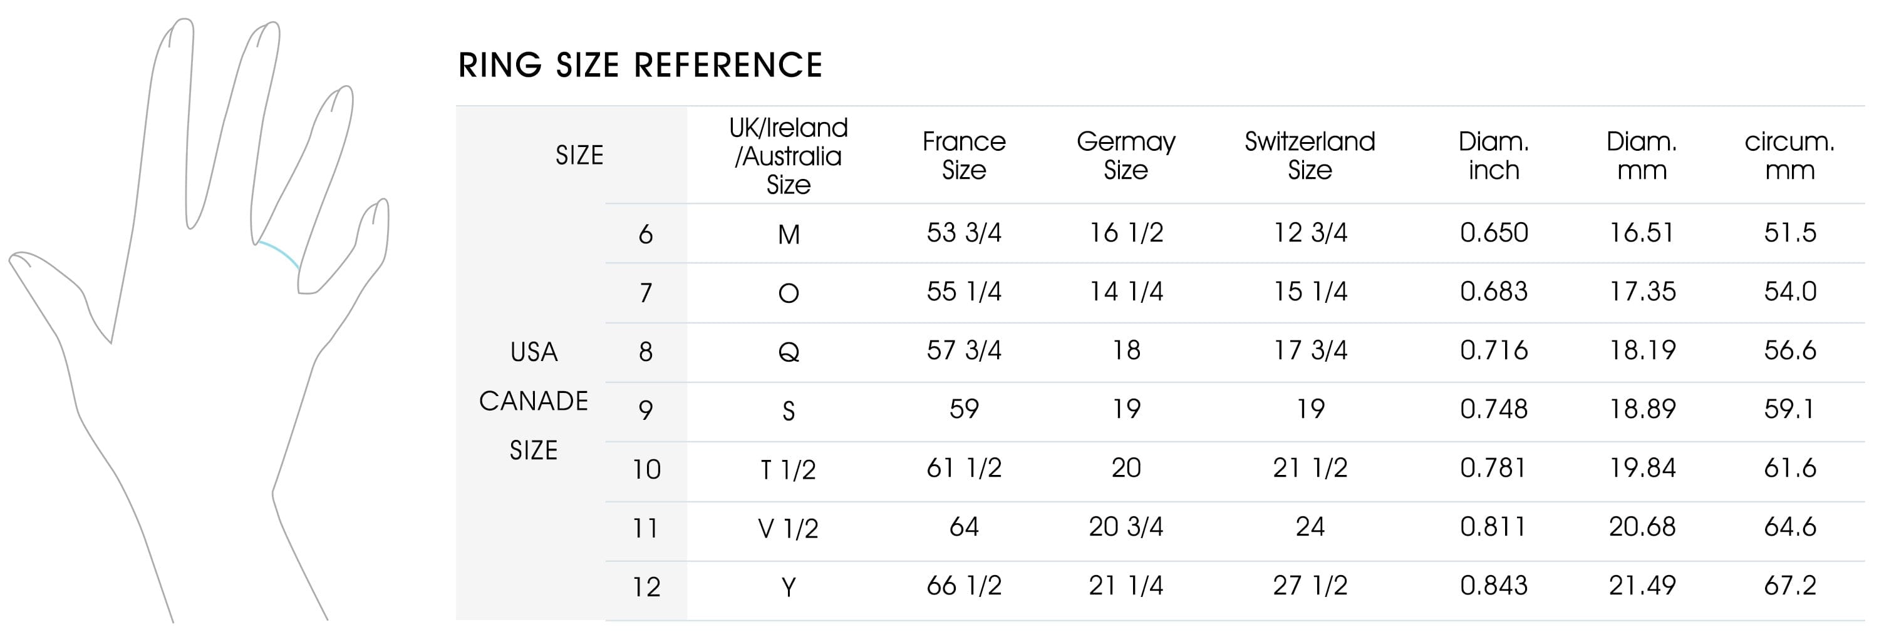Click the circum. mm column header
Viewport: 1879px width, 632px height.
pyautogui.click(x=1789, y=156)
